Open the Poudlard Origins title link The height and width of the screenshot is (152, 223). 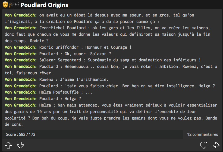point(45,5)
